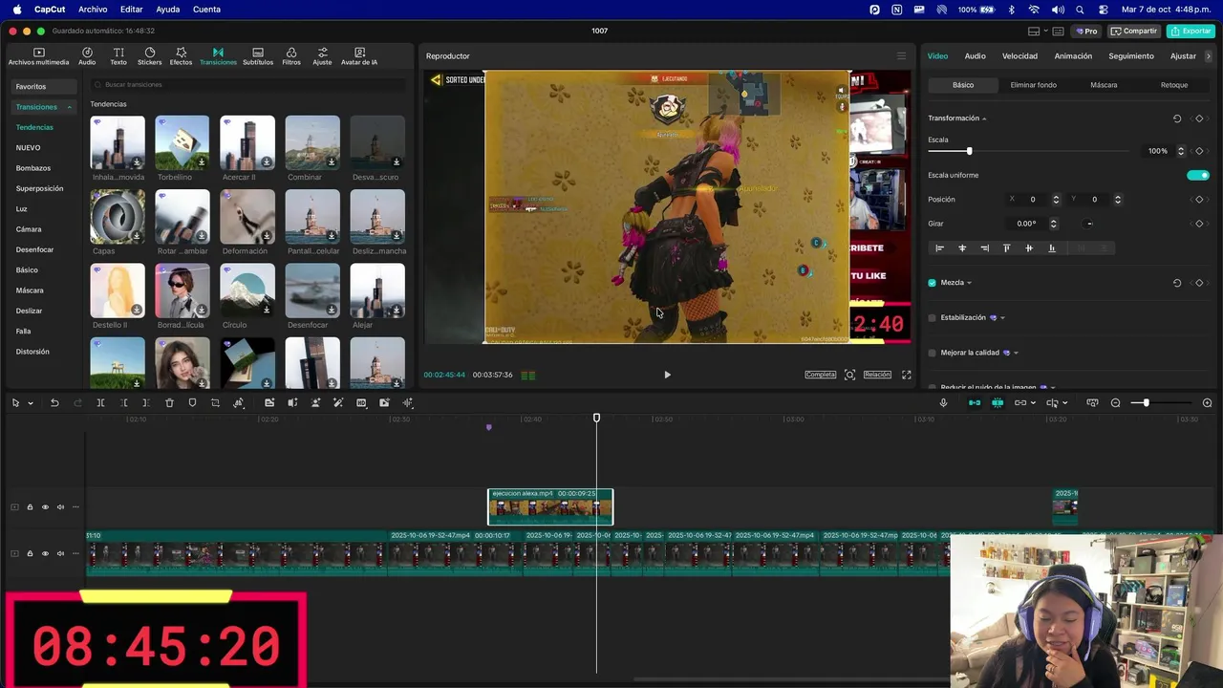Screen dimensions: 1223x688
Task: Enable the Mejorar la calidad checkbox
Action: pyautogui.click(x=933, y=353)
